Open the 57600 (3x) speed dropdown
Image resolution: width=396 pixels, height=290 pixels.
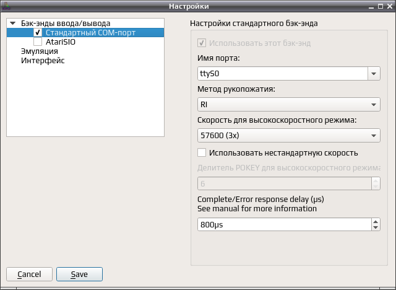click(x=289, y=135)
